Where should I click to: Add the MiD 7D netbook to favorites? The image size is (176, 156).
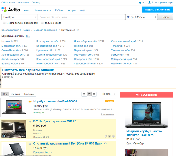30,121
